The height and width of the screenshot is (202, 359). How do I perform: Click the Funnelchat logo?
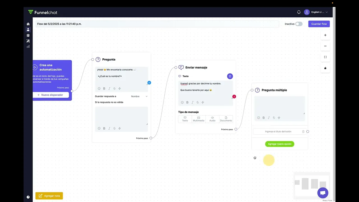pos(43,12)
